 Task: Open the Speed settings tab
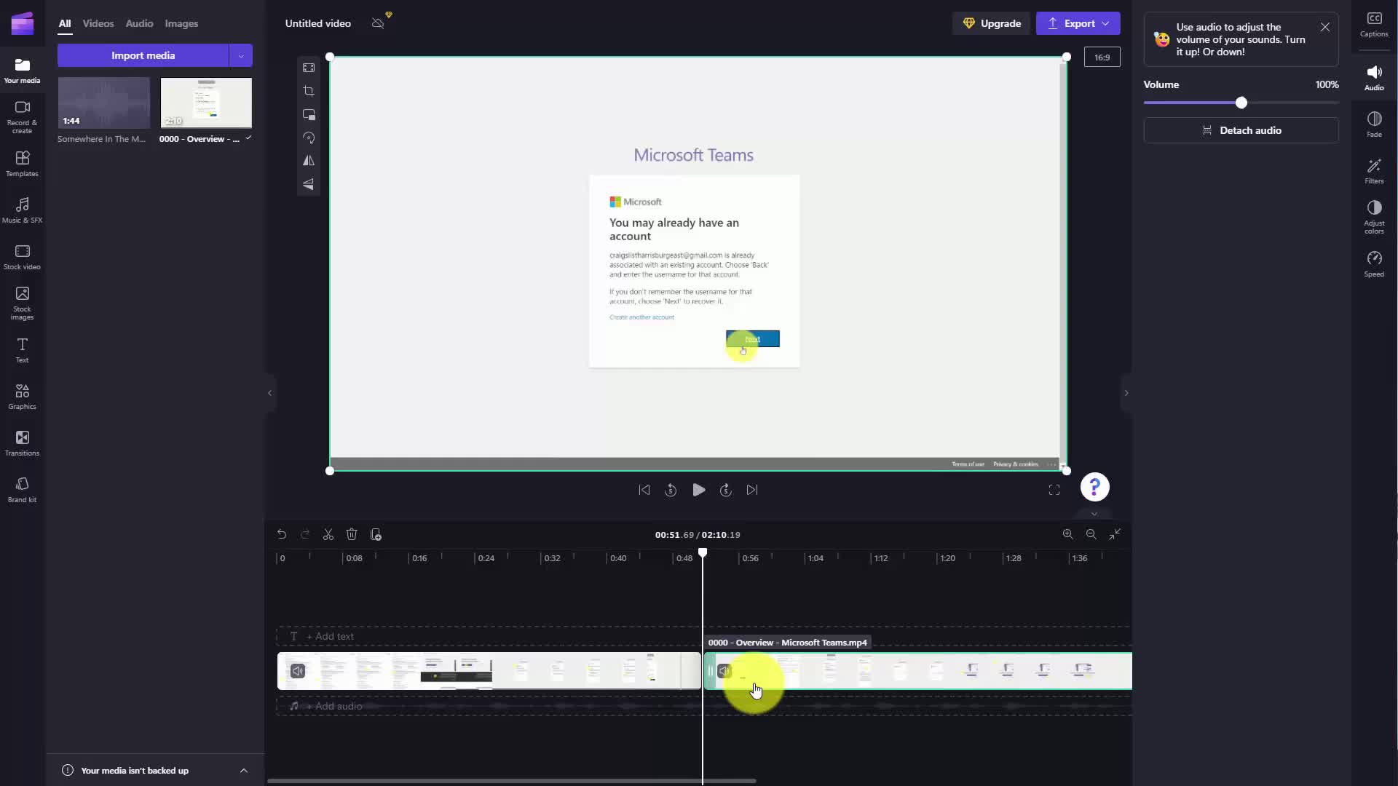point(1374,264)
